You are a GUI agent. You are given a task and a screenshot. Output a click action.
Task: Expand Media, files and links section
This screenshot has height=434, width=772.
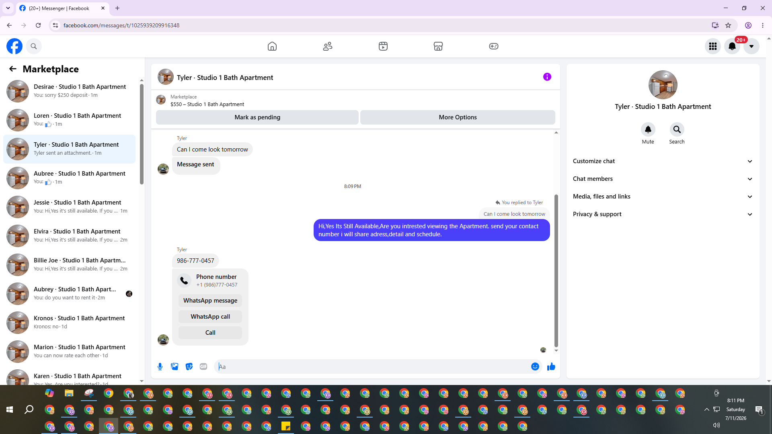[x=663, y=197]
